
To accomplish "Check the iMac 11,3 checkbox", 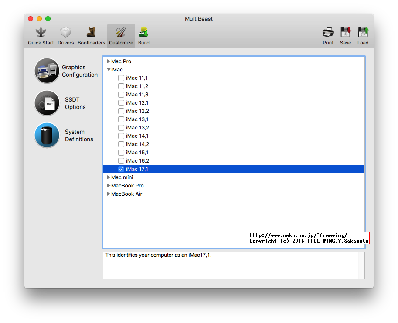I will [121, 95].
